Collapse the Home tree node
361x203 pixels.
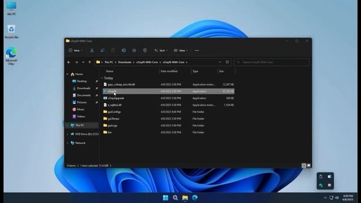coord(68,74)
